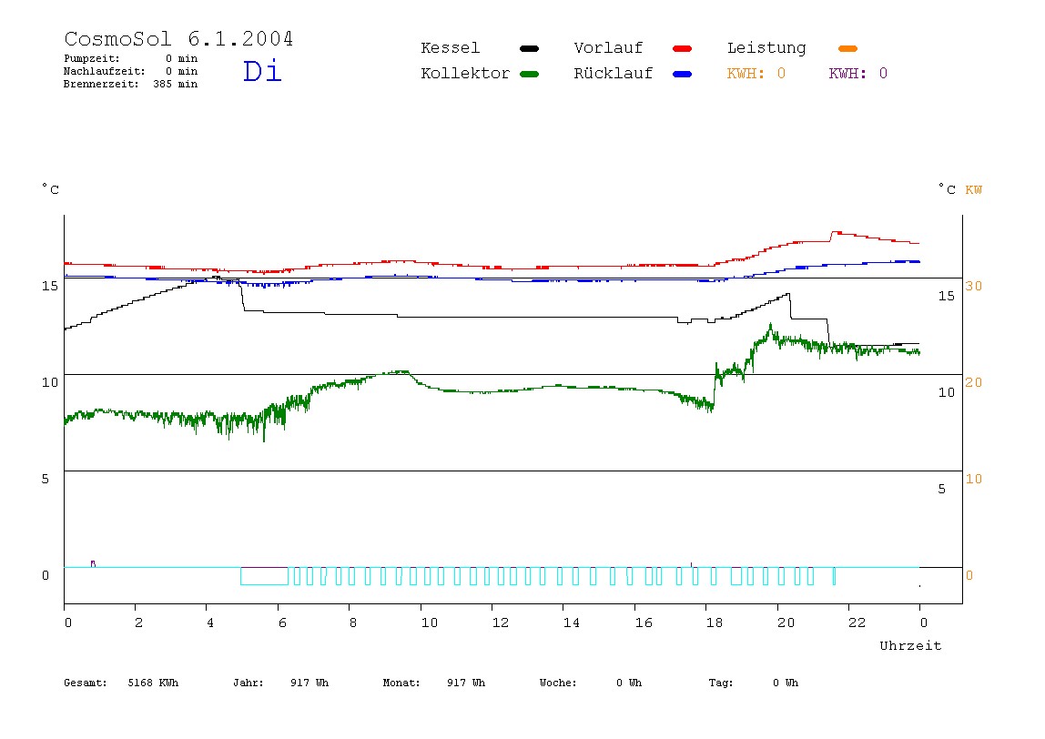Click the orange 10 KW axis value

click(x=974, y=479)
